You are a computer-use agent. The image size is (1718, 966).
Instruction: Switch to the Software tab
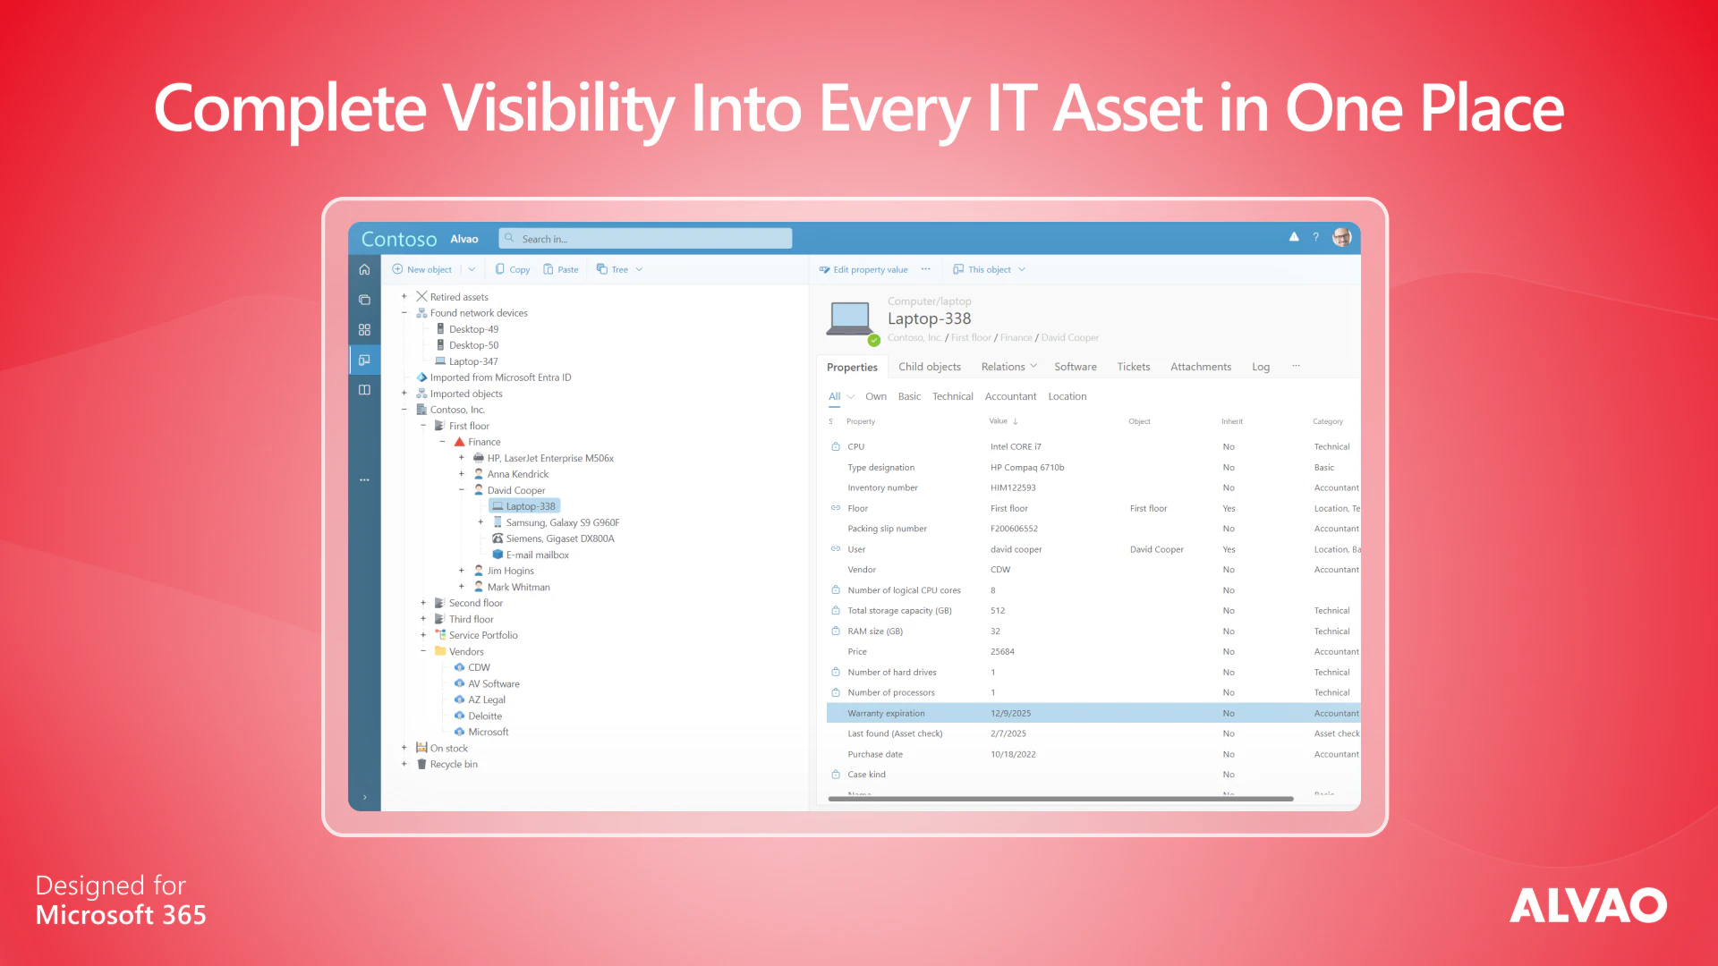[1075, 367]
